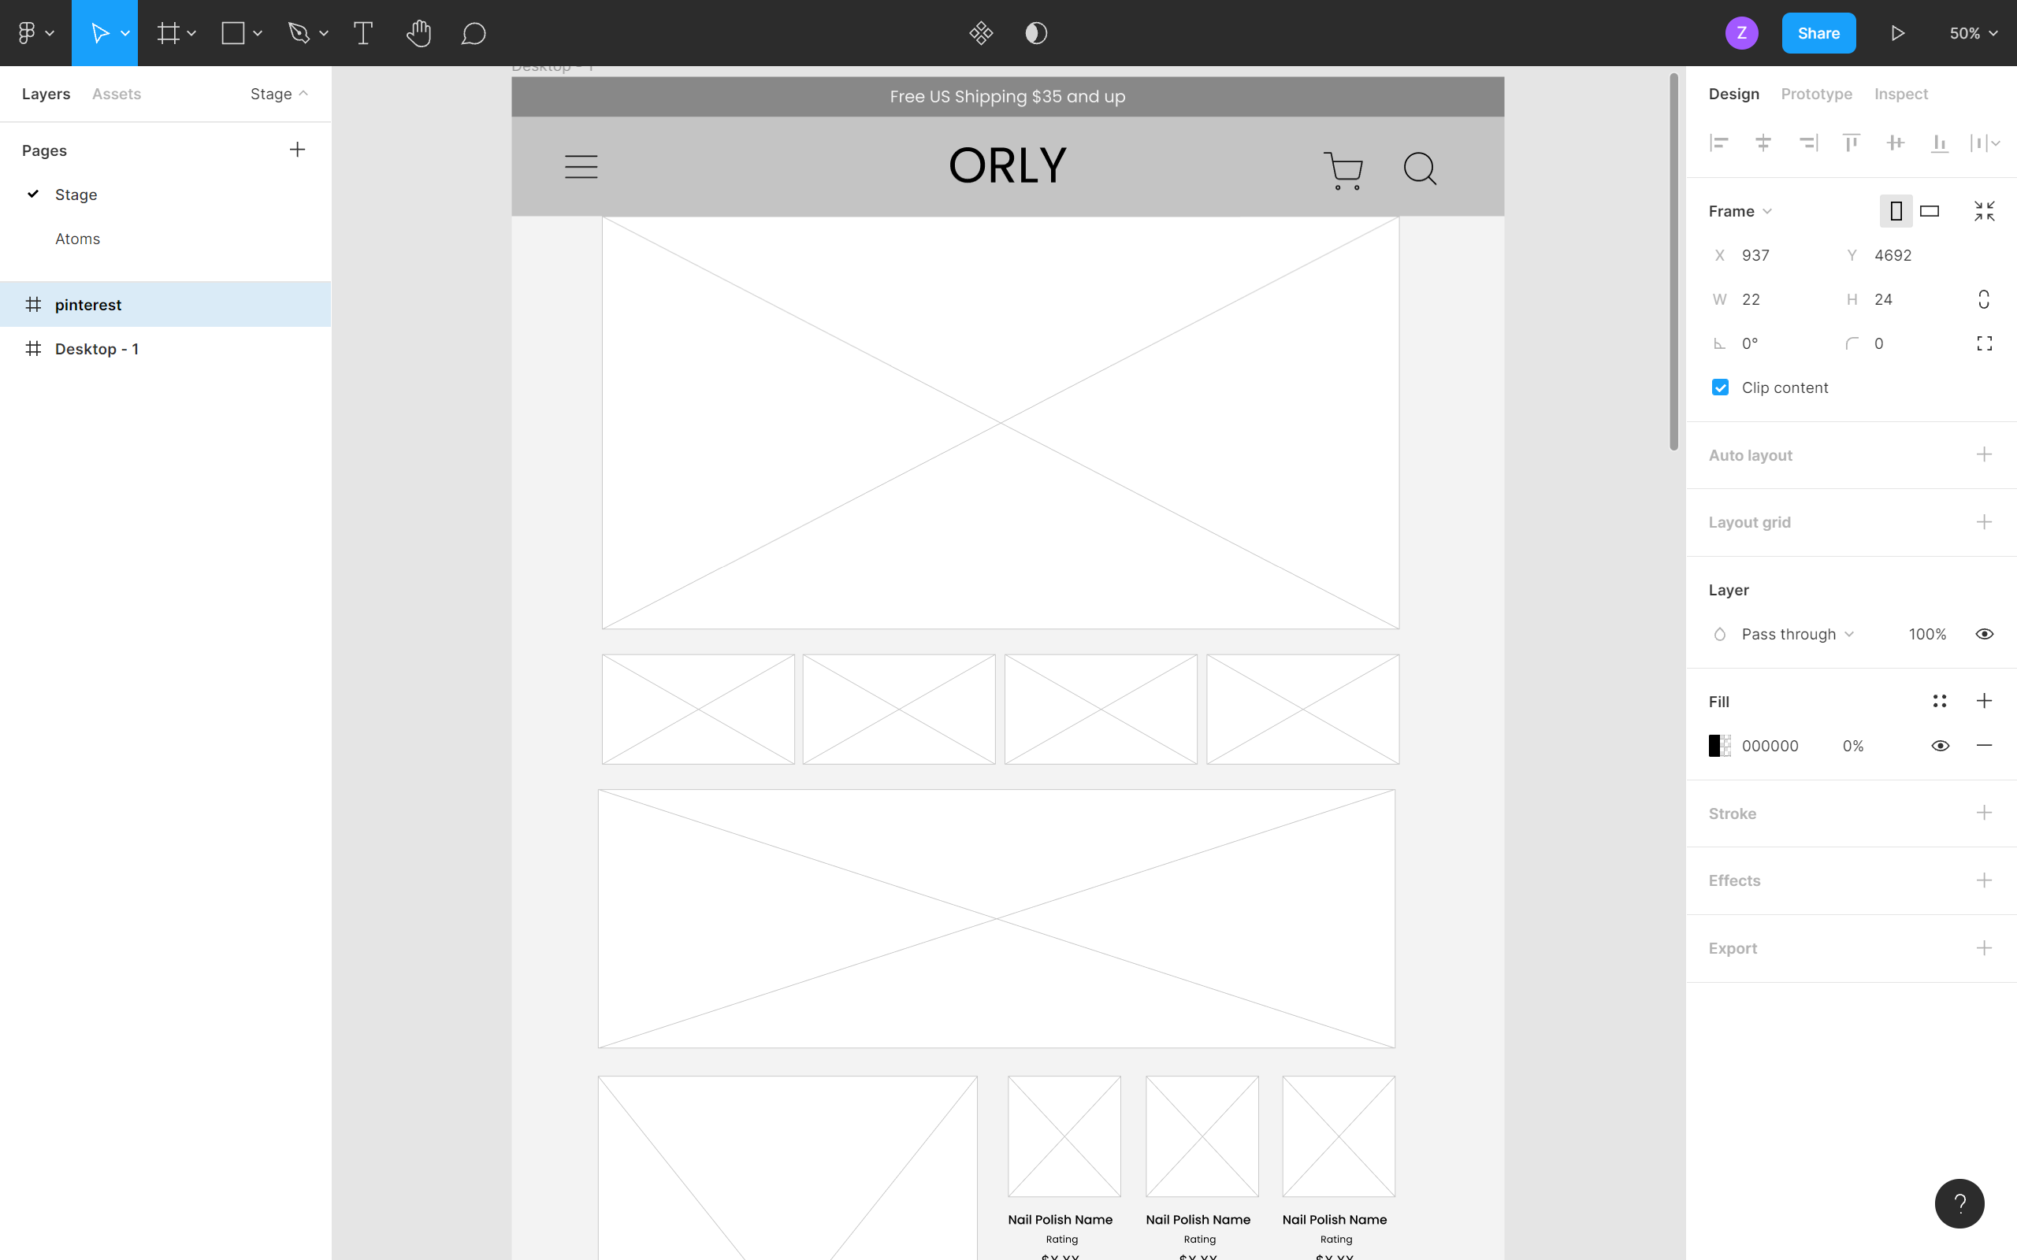
Task: Expand the Stage page tree item
Action: click(x=33, y=193)
